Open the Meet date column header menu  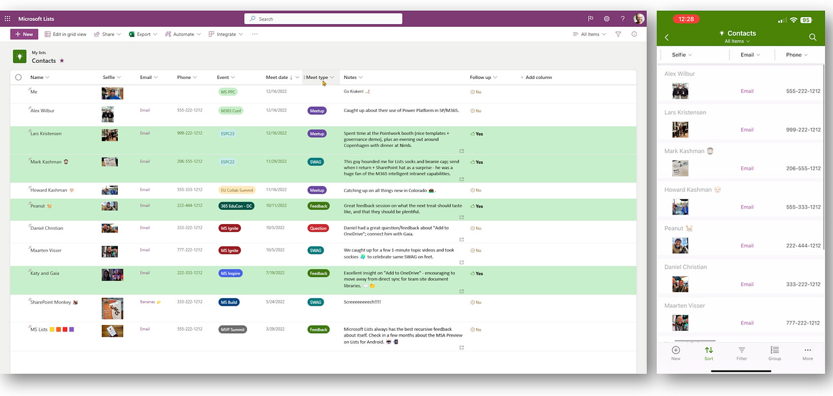point(283,77)
